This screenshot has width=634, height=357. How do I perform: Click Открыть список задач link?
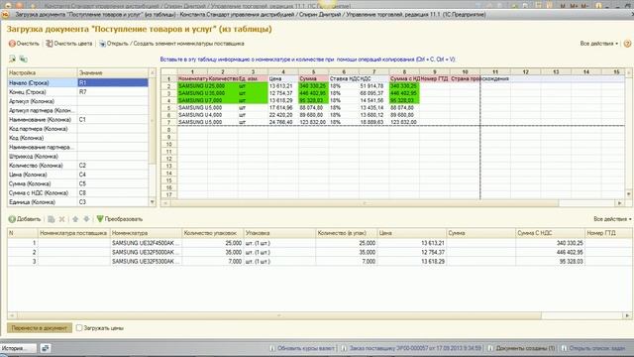(593, 348)
